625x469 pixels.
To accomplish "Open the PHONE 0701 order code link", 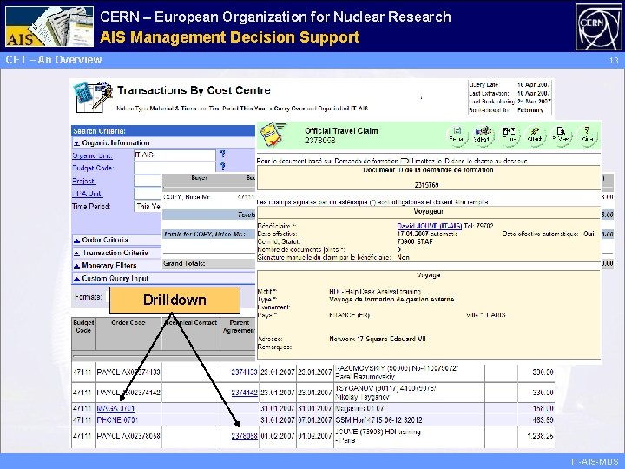I will click(117, 420).
